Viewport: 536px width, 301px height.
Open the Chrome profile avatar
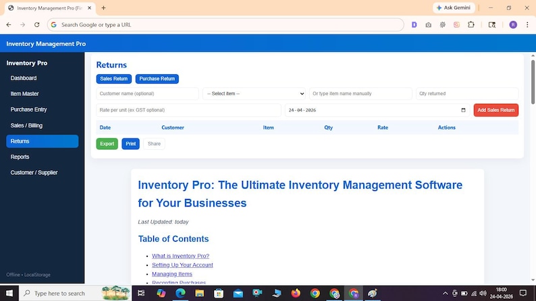point(513,24)
